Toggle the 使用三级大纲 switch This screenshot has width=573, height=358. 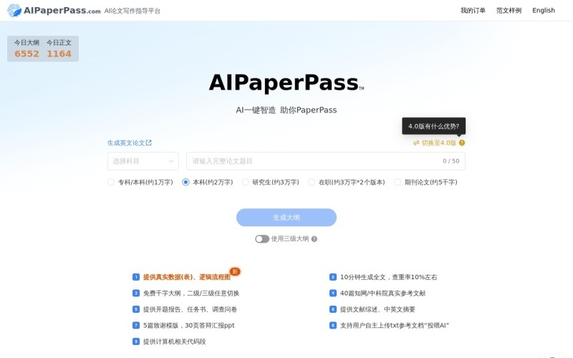pyautogui.click(x=262, y=239)
